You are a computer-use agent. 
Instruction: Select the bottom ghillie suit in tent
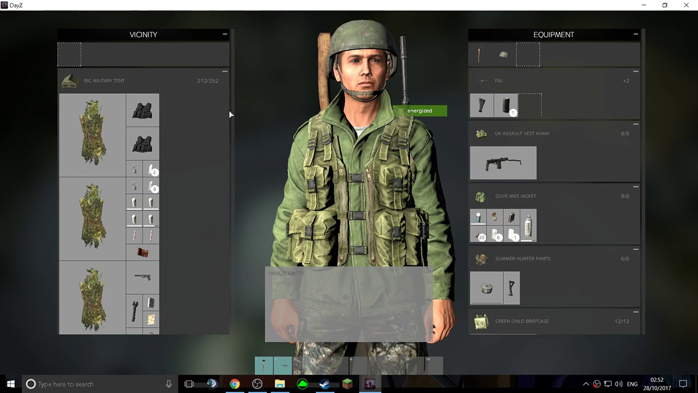click(92, 297)
